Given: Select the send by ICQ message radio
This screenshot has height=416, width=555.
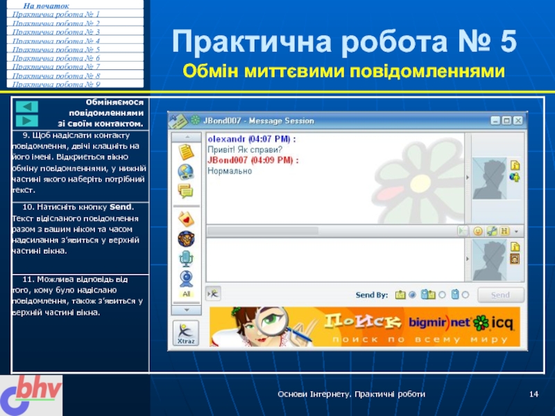Looking at the screenshot, I should click(412, 295).
